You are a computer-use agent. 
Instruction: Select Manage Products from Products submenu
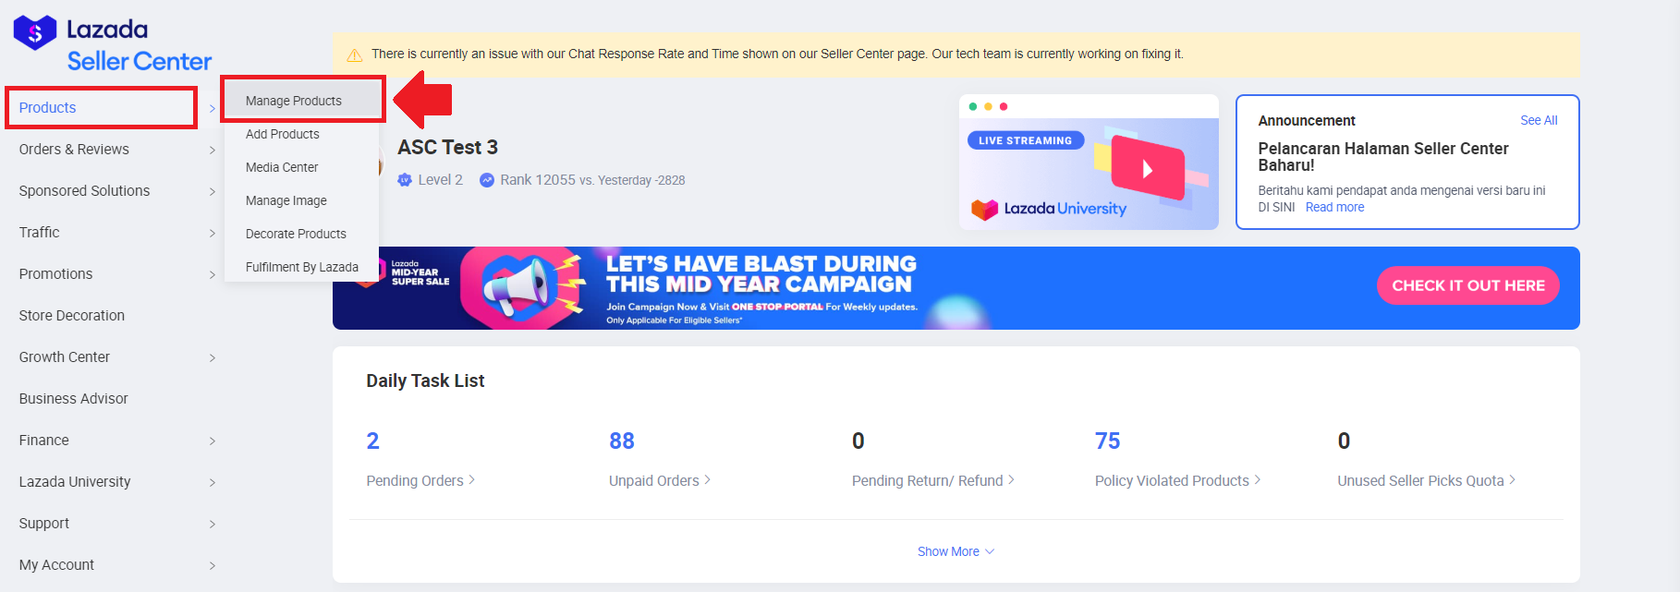point(294,101)
